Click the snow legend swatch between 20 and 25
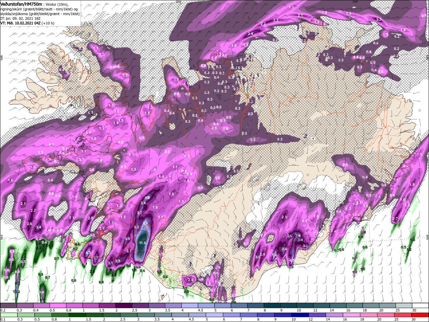The height and width of the screenshot is (322, 429). tap(387, 306)
